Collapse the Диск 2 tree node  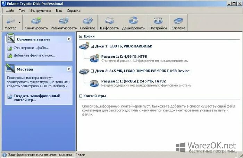92,71
